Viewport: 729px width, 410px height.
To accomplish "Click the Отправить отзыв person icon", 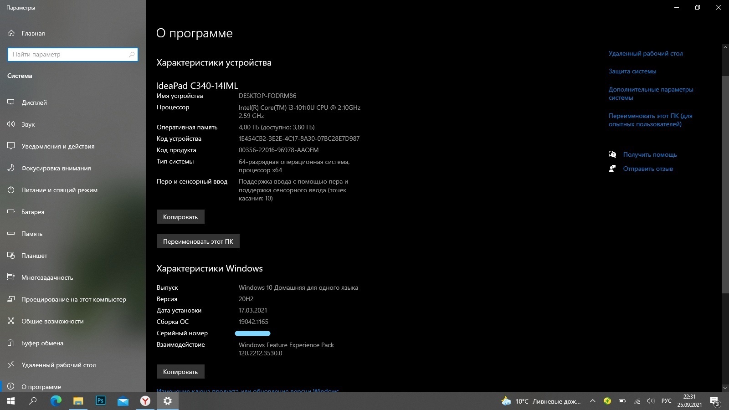I will point(612,169).
